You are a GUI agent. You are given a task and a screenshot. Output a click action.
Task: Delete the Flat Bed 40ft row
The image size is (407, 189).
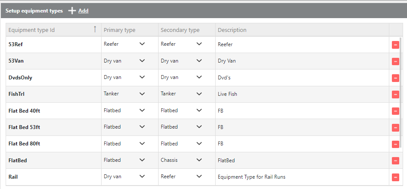click(395, 111)
